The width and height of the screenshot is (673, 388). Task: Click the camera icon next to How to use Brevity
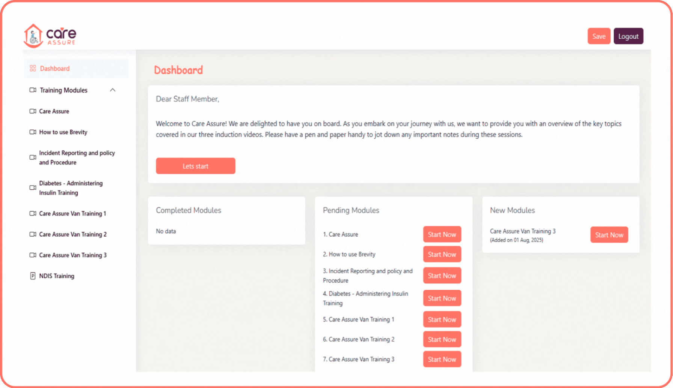tap(32, 132)
